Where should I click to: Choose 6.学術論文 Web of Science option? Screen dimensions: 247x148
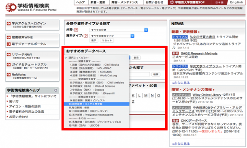tap(96, 86)
